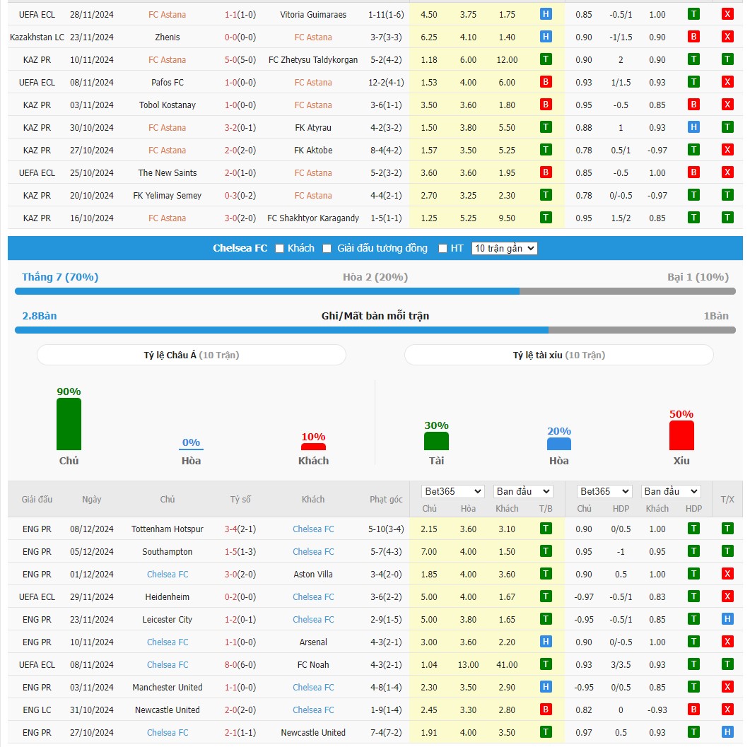Click the green T result badge in the Southampton row
This screenshot has height=747, width=750.
click(546, 551)
